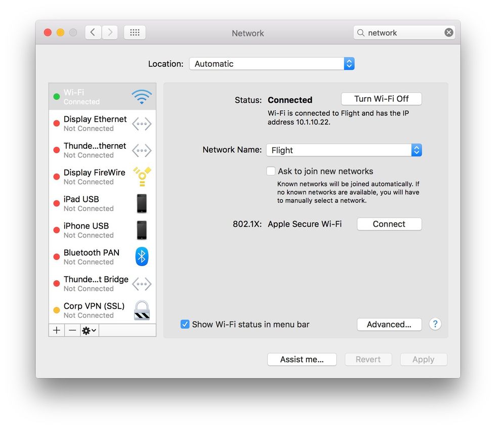Clear the search field text
The width and height of the screenshot is (496, 429).
pos(448,32)
